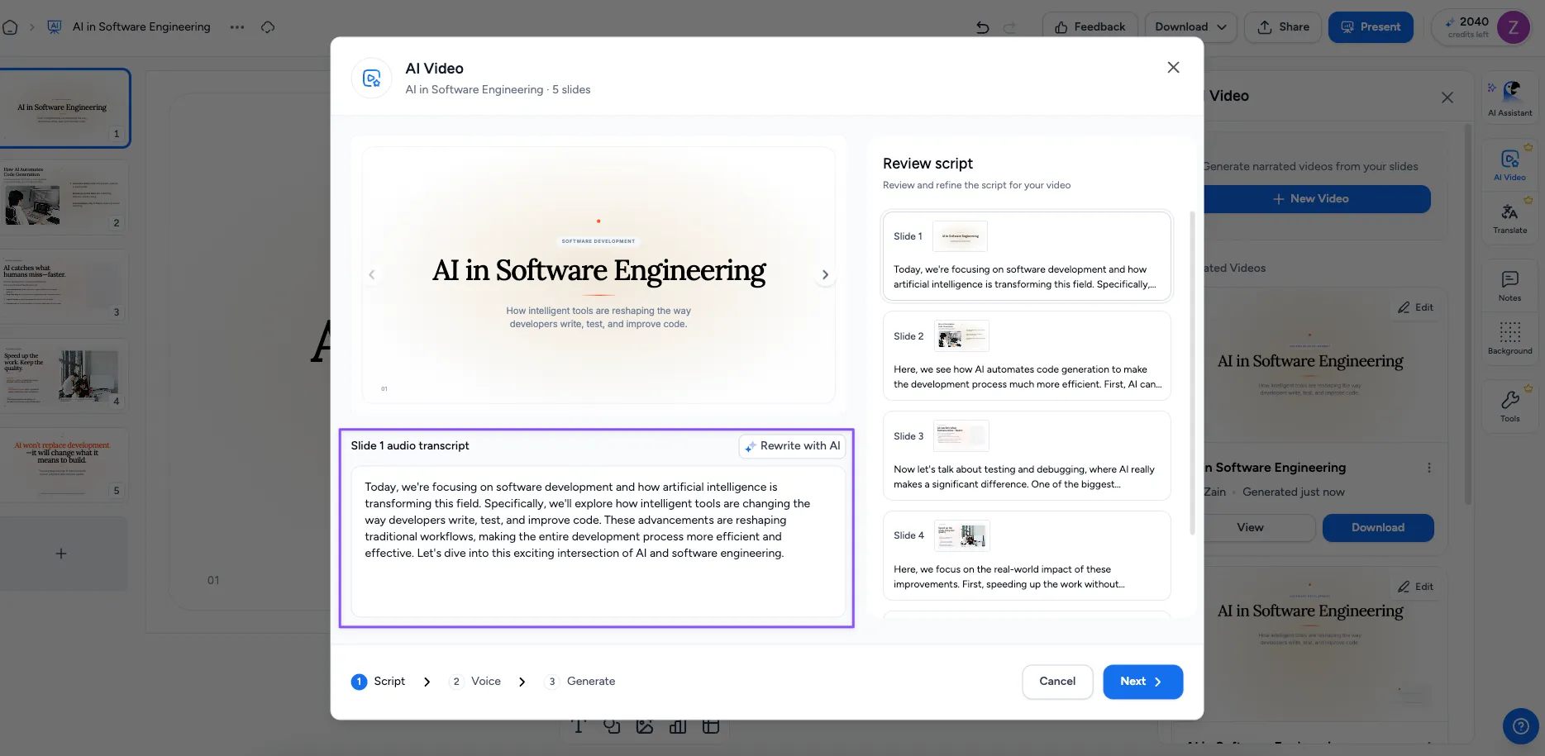Image resolution: width=1545 pixels, height=756 pixels.
Task: Open the more options ellipsis menu
Action: pyautogui.click(x=237, y=27)
